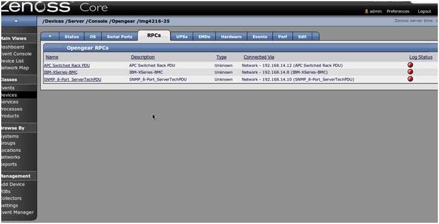This screenshot has height=224, width=439.
Task: Switch to the OS tab
Action: (93, 37)
